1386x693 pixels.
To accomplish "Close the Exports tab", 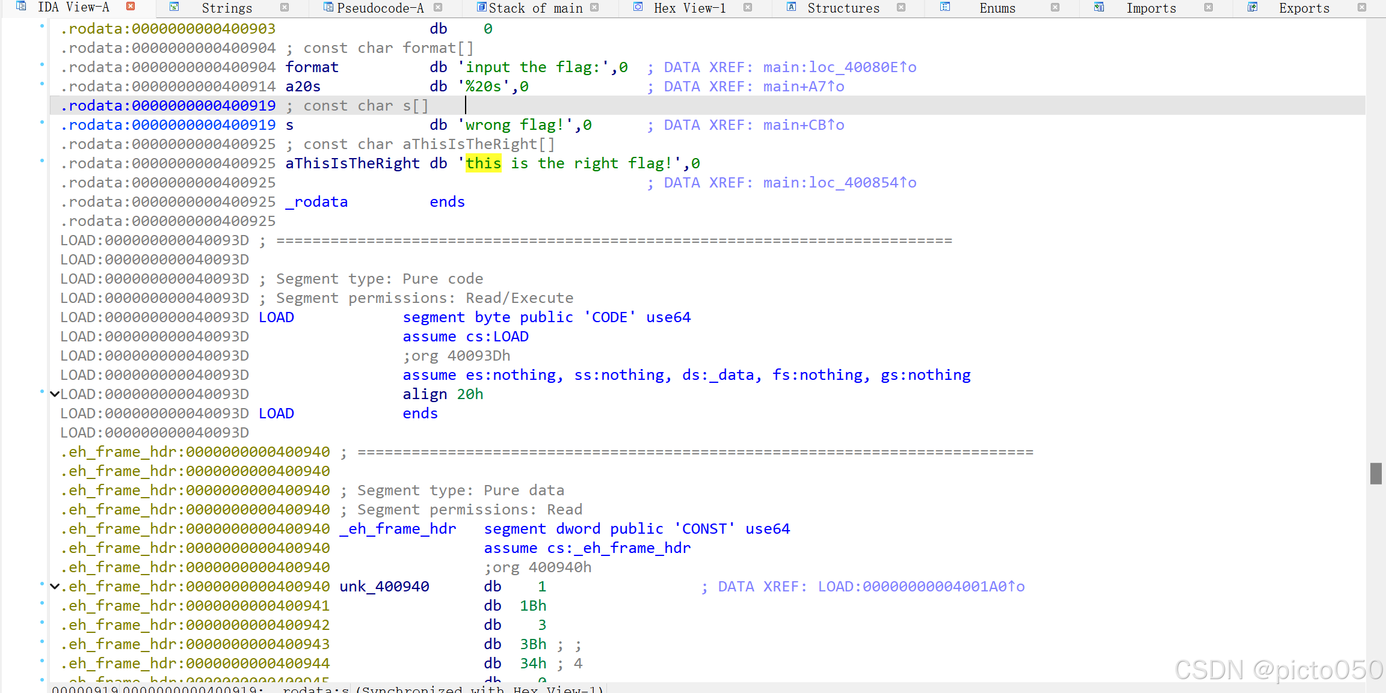I will pyautogui.click(x=1362, y=7).
